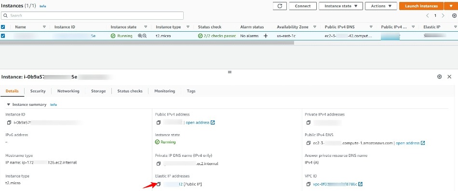Open Launch instances split dropdown arrow

coord(450,6)
